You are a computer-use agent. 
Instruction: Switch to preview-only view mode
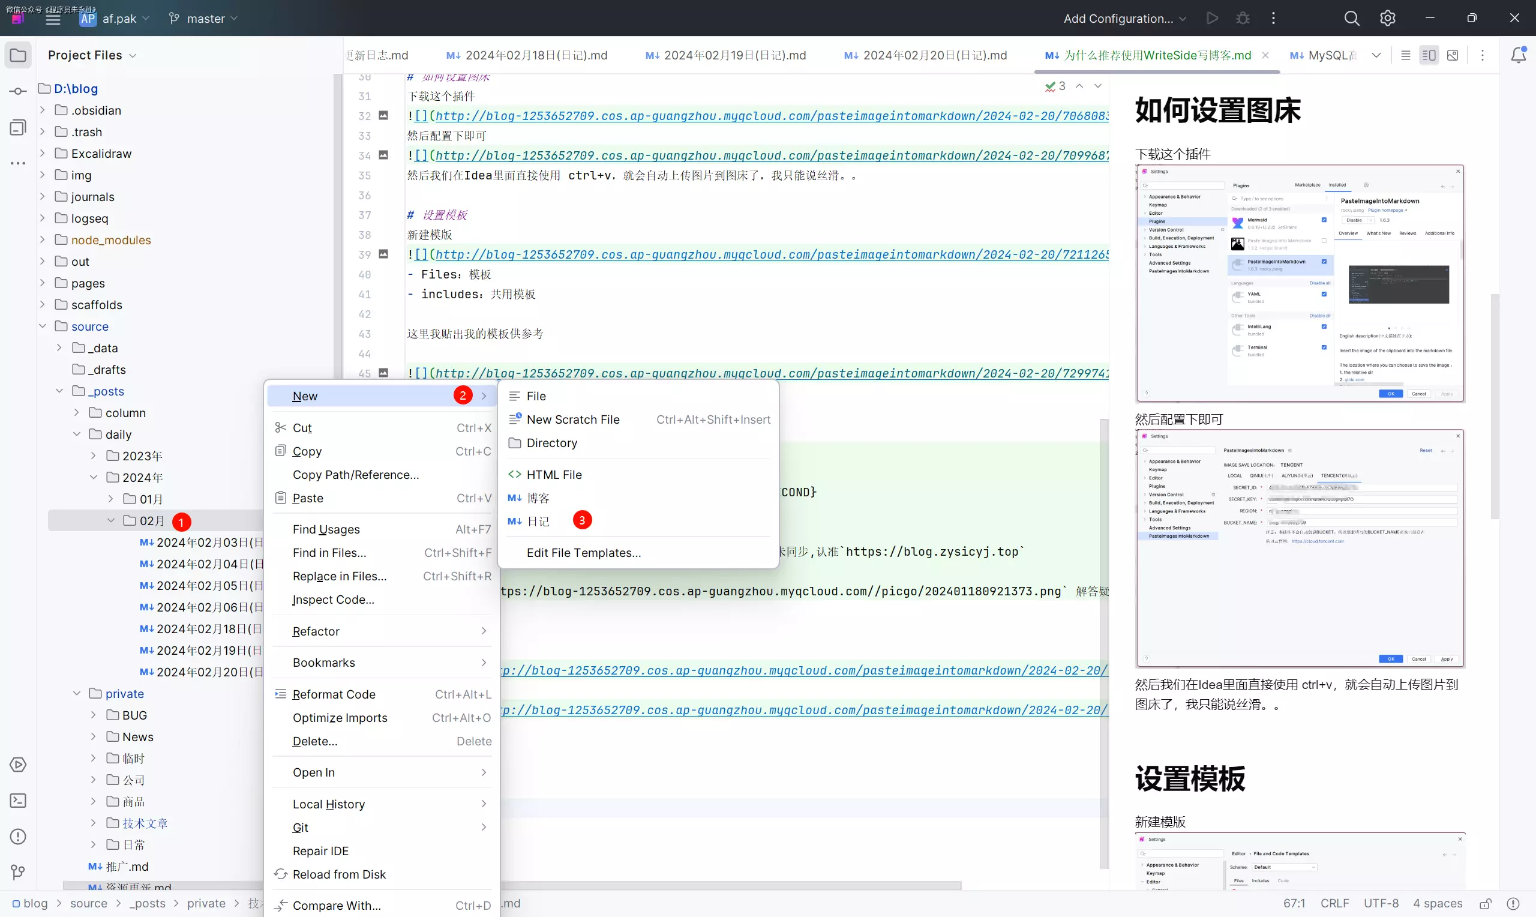[1453, 55]
